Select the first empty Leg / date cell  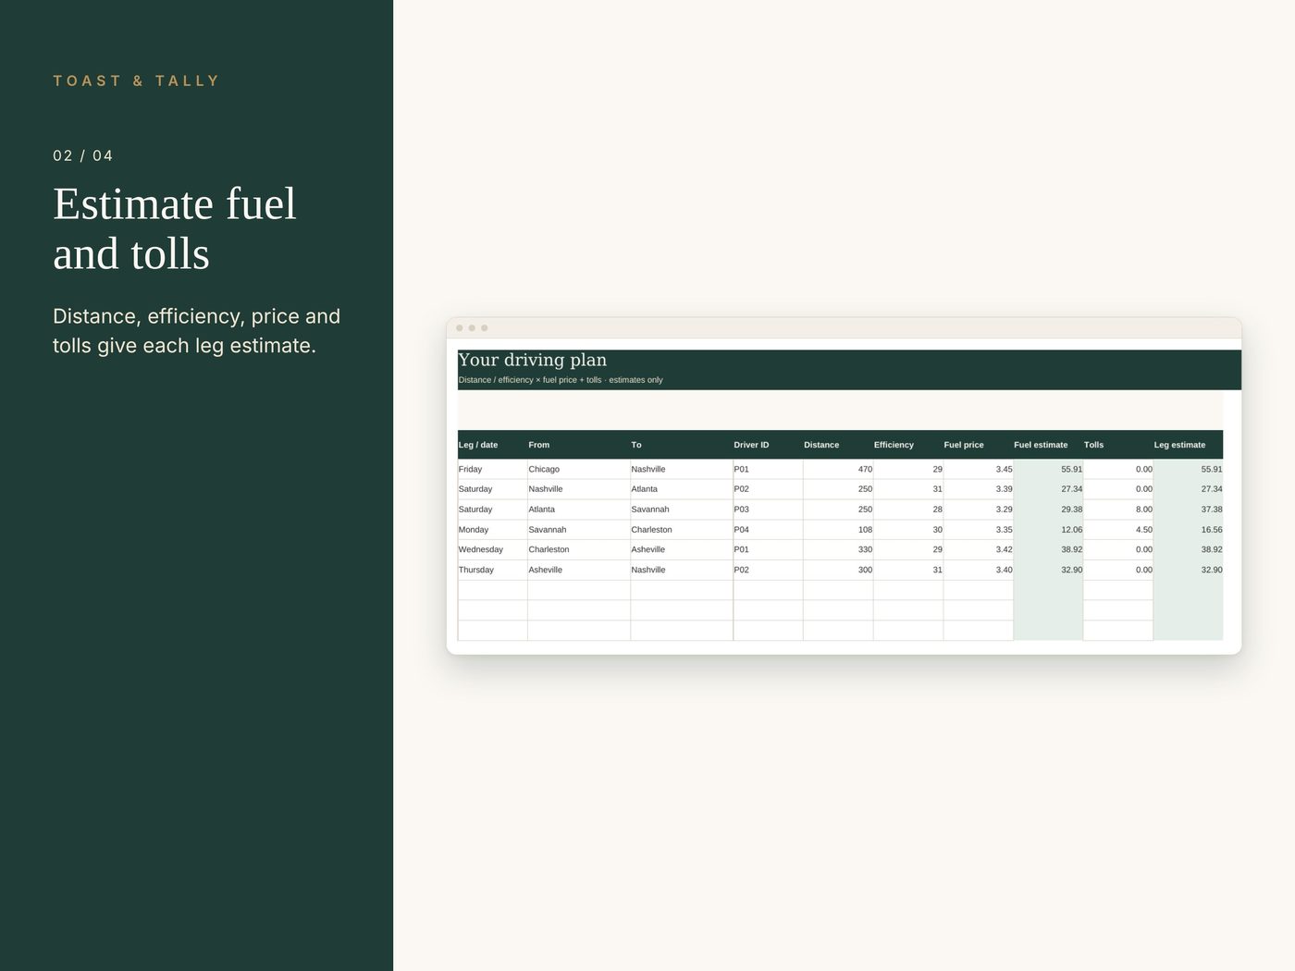pyautogui.click(x=492, y=590)
